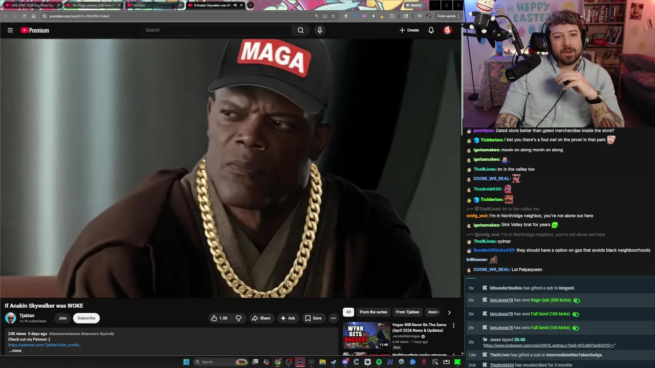This screenshot has width=655, height=368.
Task: Show more filter chips with right arrow
Action: pyautogui.click(x=449, y=312)
